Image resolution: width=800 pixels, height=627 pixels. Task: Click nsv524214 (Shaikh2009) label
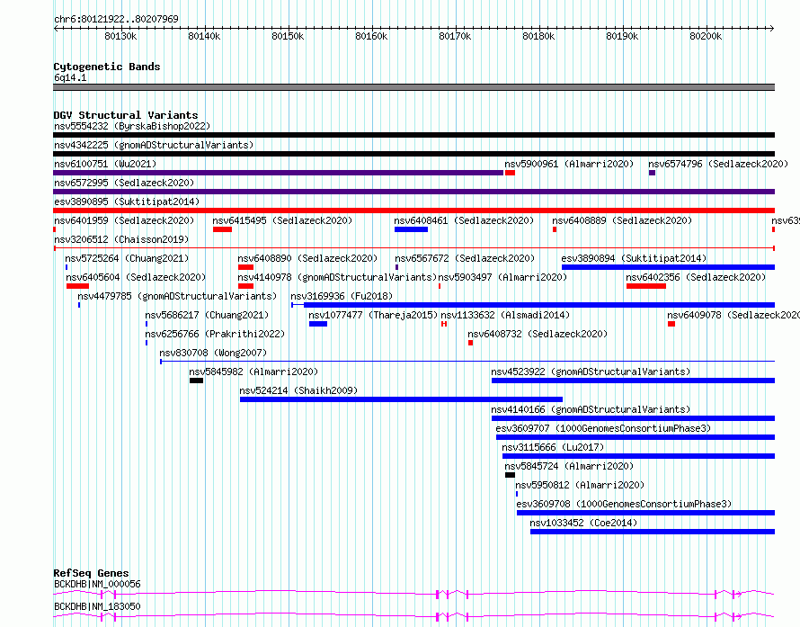298,390
